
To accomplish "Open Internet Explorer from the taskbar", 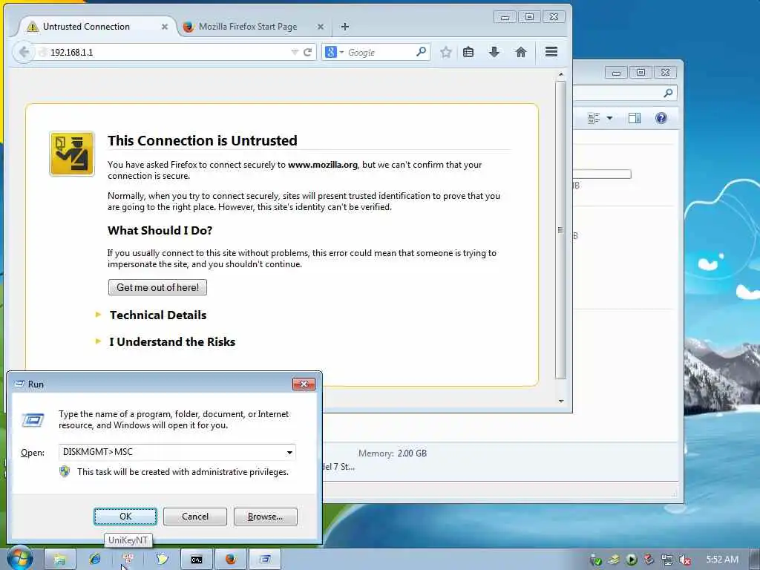I will (94, 560).
